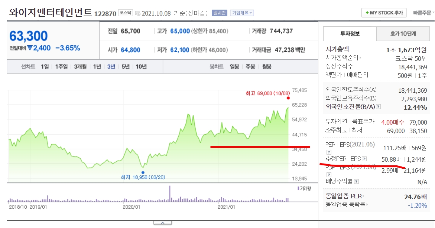Click the 동일업종 PER value -24.76배

[x=414, y=197]
